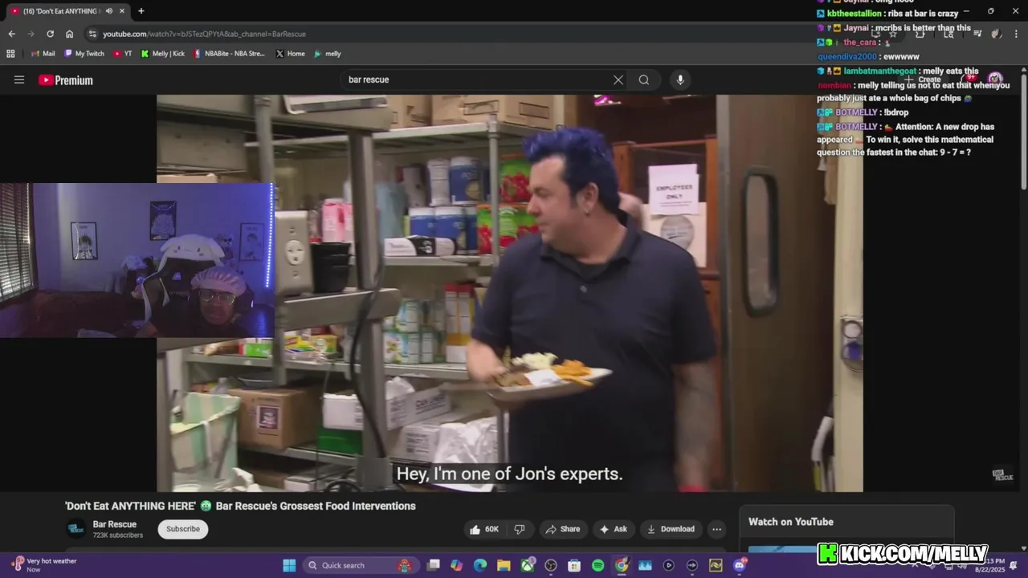Click the YouTube search magnifier button
This screenshot has height=578, width=1028.
tap(643, 79)
